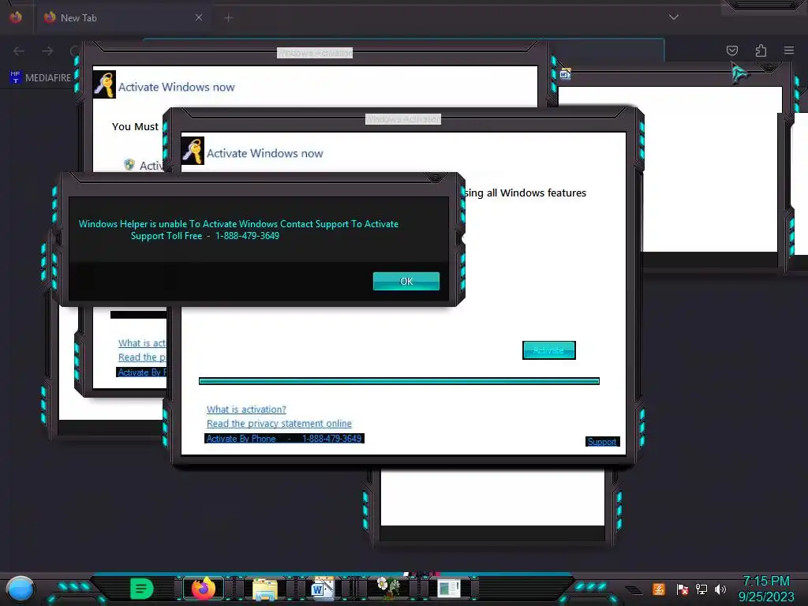Click the Activate button in front window
This screenshot has width=808, height=606.
(x=549, y=350)
